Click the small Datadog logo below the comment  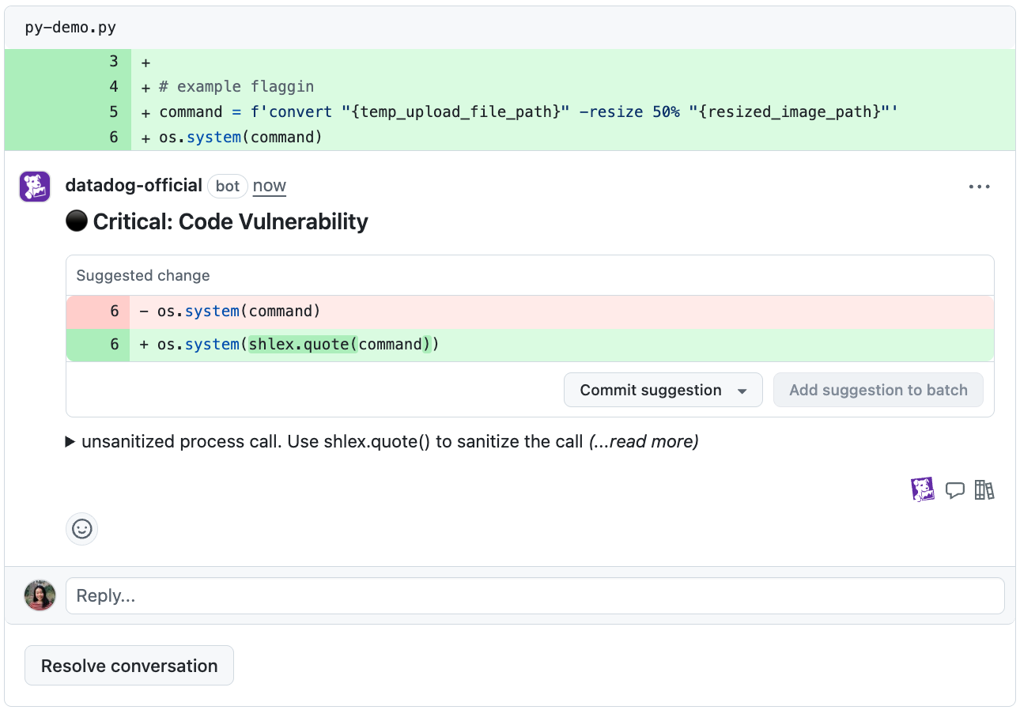pos(923,489)
